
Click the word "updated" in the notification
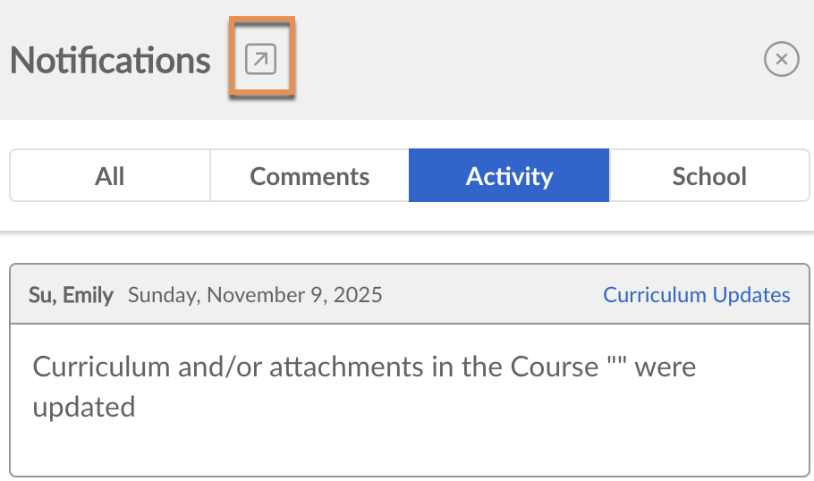click(x=84, y=408)
